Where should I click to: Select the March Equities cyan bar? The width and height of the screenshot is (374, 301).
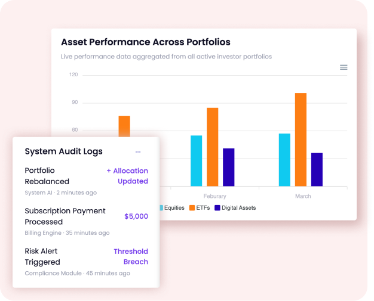pyautogui.click(x=284, y=160)
